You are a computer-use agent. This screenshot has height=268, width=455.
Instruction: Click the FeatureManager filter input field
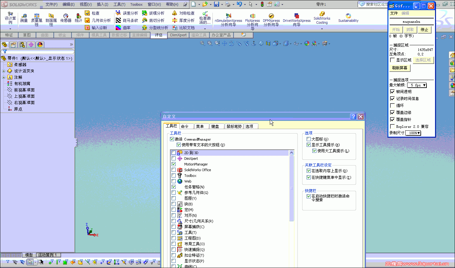[x=38, y=51]
